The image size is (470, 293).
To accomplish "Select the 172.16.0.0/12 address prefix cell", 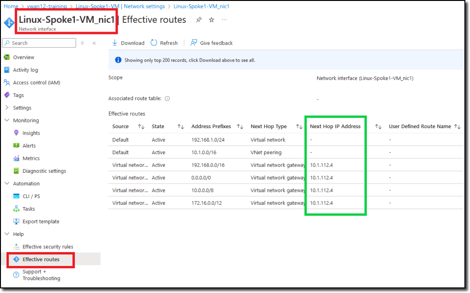I will [206, 203].
